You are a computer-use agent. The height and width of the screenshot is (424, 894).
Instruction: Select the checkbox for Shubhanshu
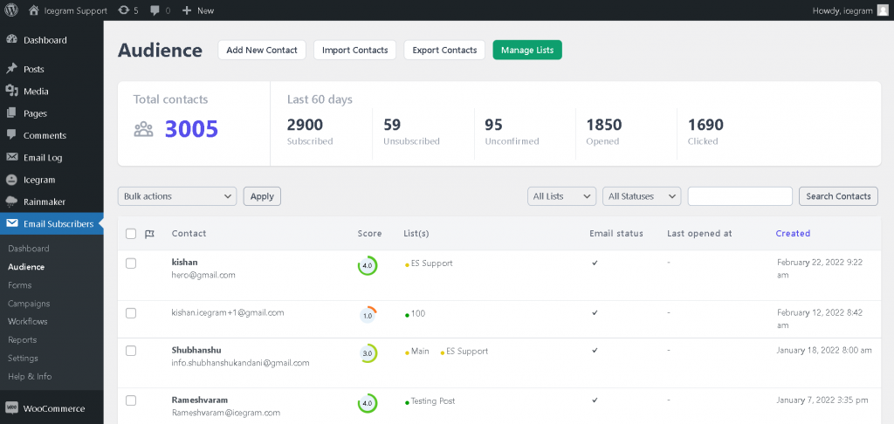pyautogui.click(x=131, y=351)
